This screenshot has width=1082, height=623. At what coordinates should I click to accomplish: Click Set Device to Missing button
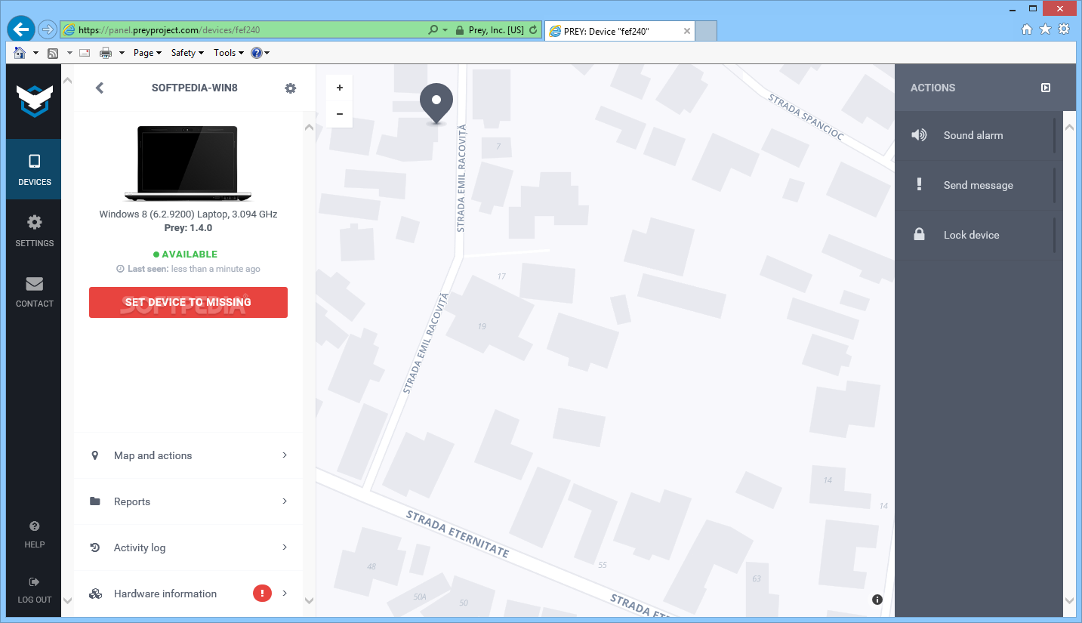click(188, 302)
